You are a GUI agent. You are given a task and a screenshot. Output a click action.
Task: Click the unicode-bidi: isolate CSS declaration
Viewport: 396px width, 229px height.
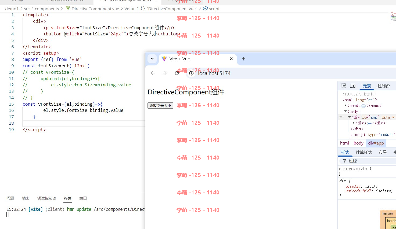369,191
